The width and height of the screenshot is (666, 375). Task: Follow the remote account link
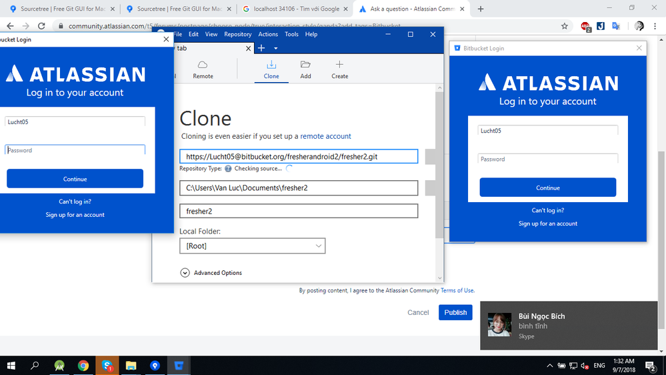[325, 136]
